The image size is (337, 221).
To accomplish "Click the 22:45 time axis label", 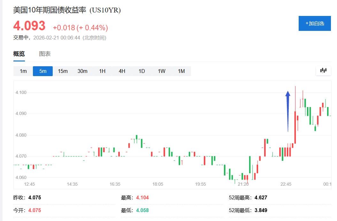I will tap(286, 184).
